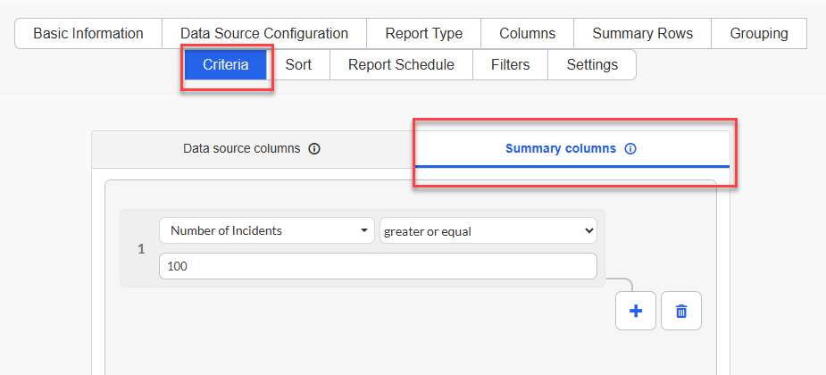Click the criterion value field containing 100
826x375 pixels.
coord(378,266)
